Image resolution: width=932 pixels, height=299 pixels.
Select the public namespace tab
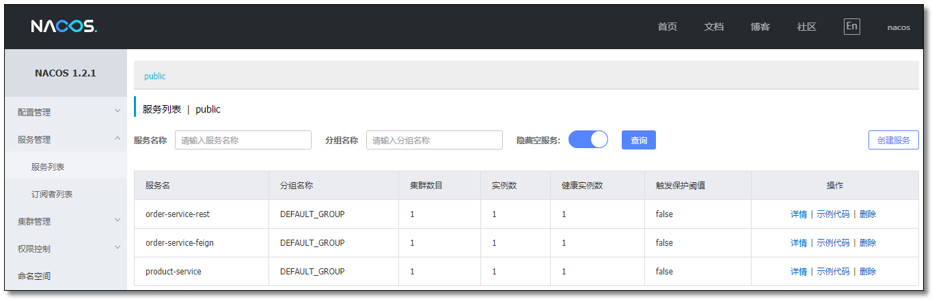coord(155,76)
